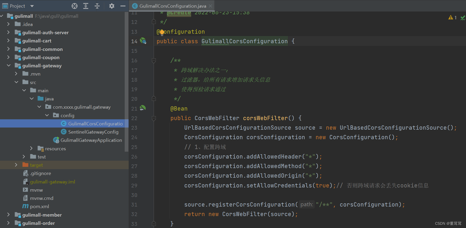466x228 pixels.
Task: Click line number 25 in the gutter
Action: coord(134,147)
